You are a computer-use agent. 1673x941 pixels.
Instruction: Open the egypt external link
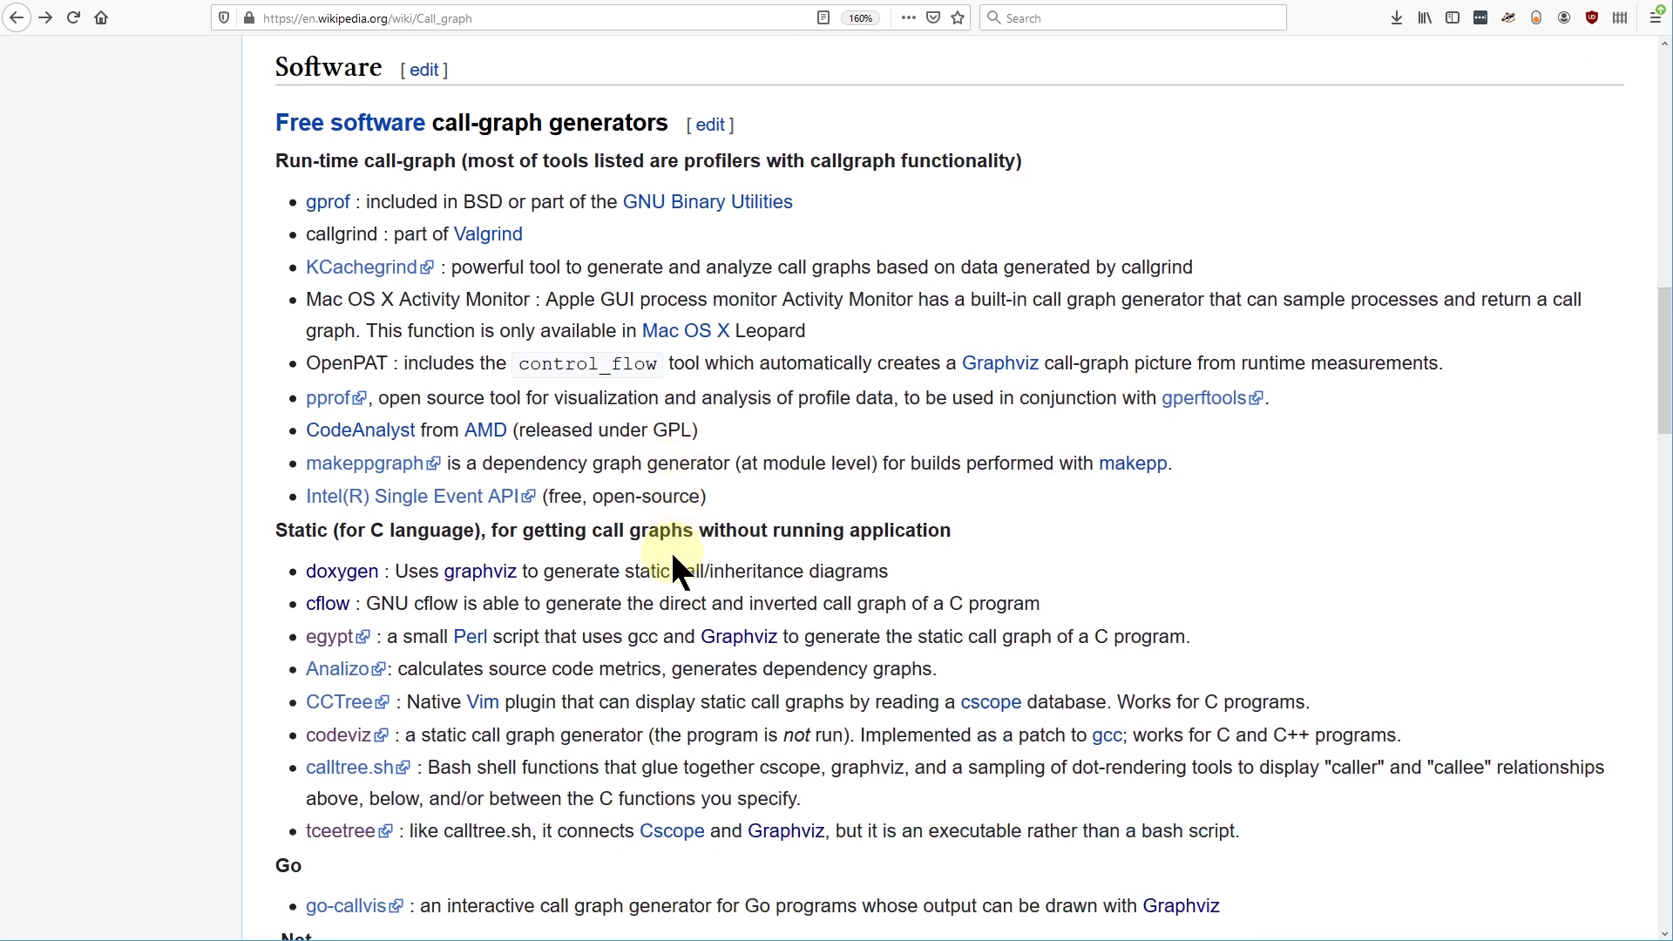[x=338, y=637]
